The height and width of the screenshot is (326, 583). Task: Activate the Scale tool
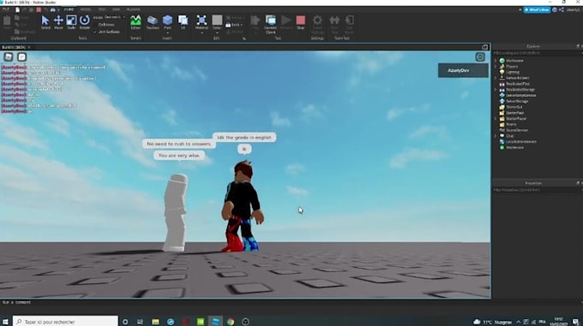point(71,22)
